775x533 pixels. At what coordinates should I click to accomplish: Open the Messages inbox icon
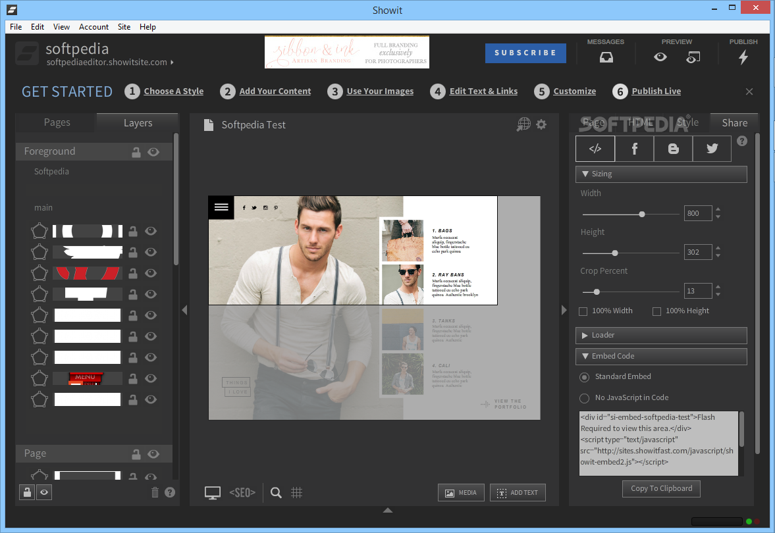(606, 58)
